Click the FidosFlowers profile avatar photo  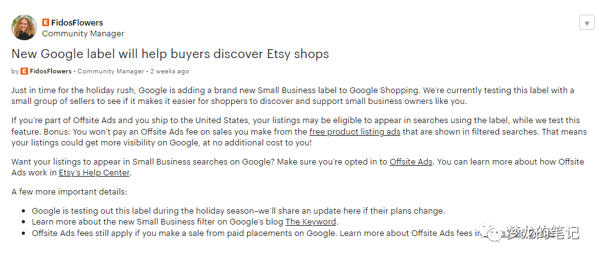click(24, 27)
